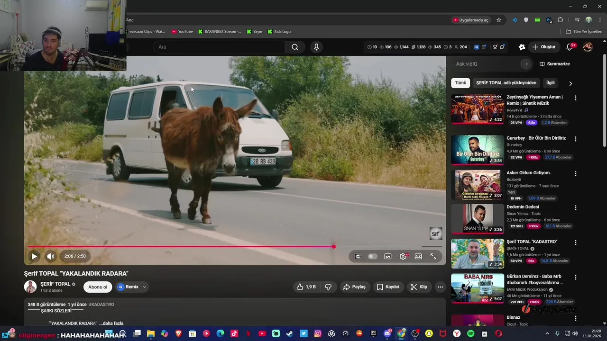Like the video (1,9 B)
The image size is (607, 341).
click(x=306, y=287)
